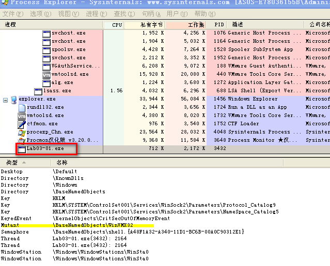Click the explorer.exe computer icon
Viewport: 330px width, 266px height.
click(x=13, y=100)
